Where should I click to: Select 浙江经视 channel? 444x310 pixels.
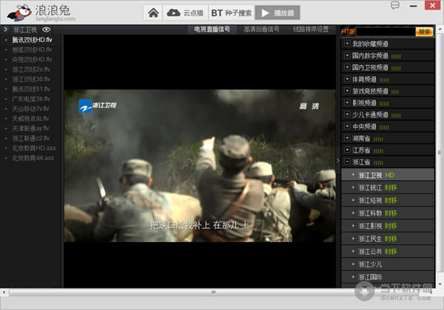[388, 200]
